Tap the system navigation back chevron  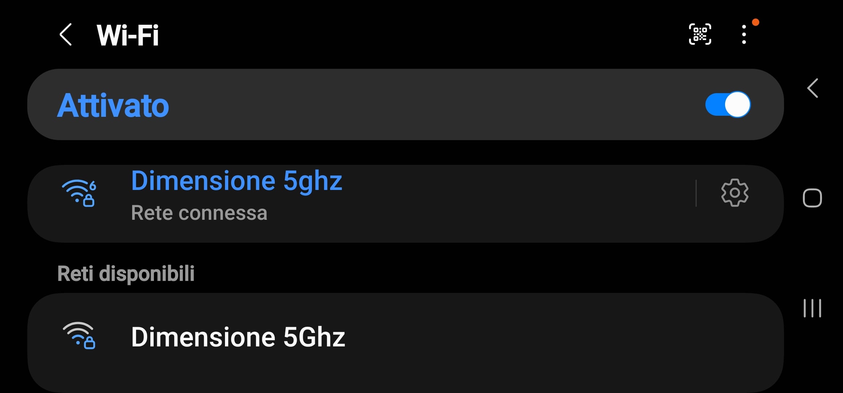click(812, 88)
